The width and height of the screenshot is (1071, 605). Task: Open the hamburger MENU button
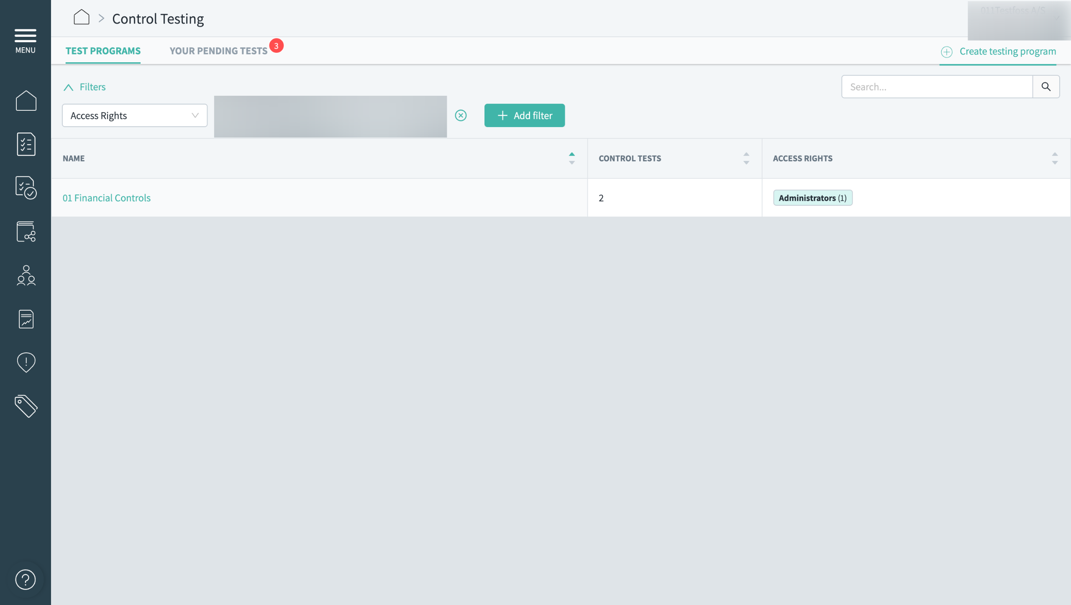point(25,41)
